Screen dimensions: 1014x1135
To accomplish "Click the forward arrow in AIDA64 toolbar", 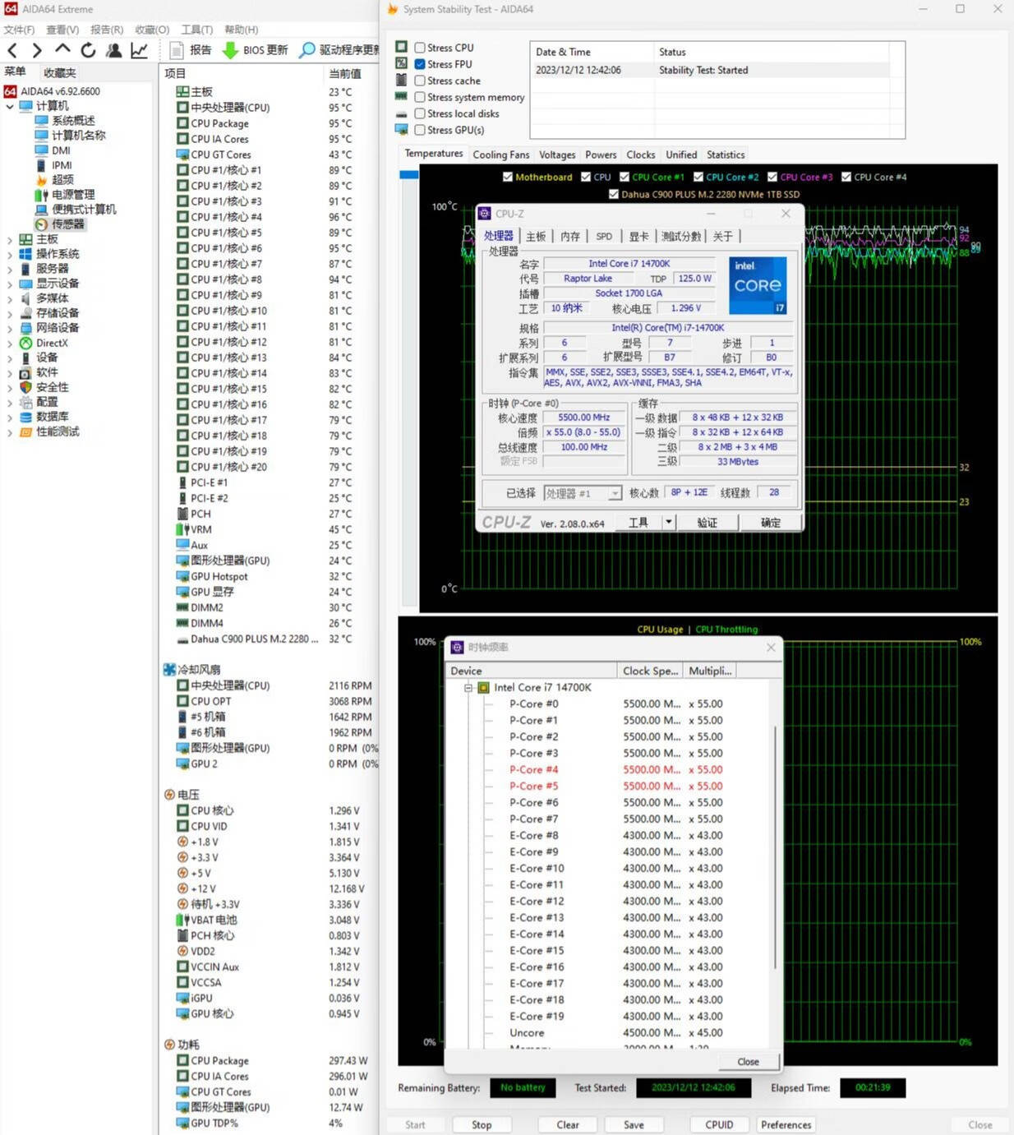I will point(37,50).
